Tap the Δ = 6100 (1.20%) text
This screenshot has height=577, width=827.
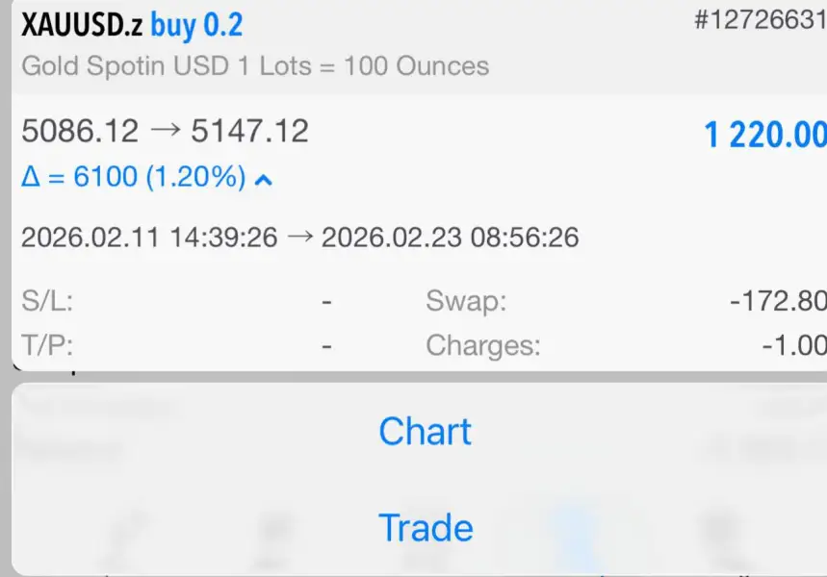(133, 178)
